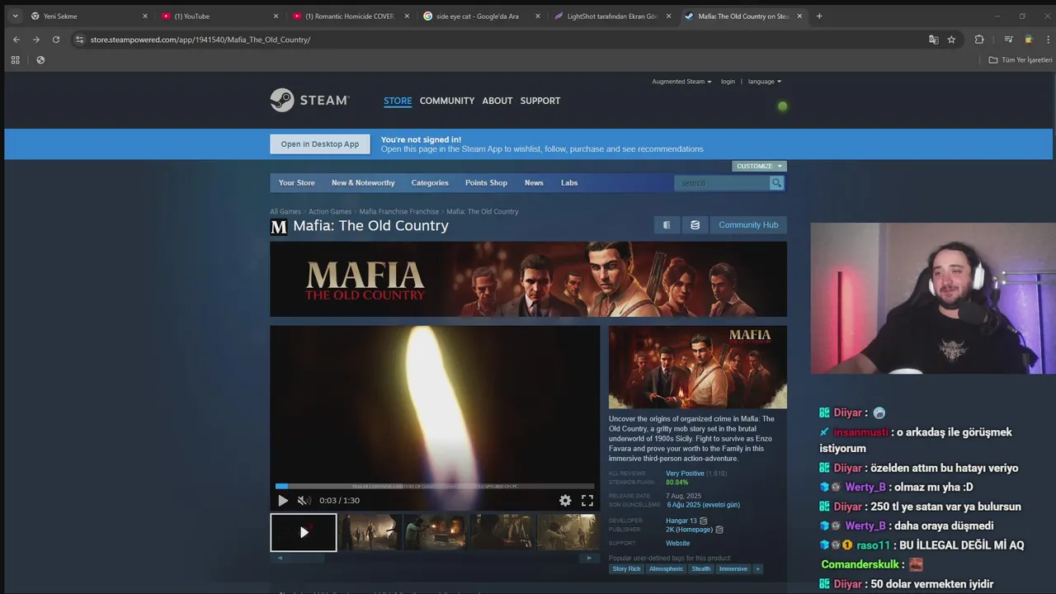Open the Hangar 13 developer link

pyautogui.click(x=681, y=521)
